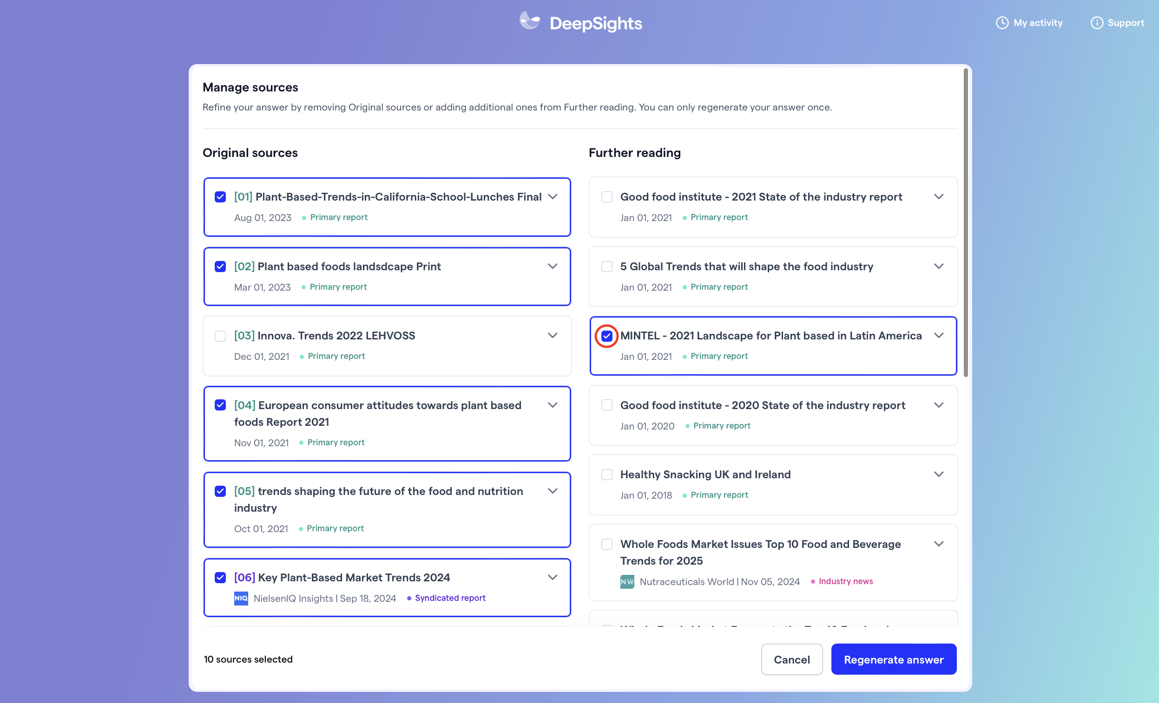The width and height of the screenshot is (1159, 703).
Task: Check source 03 Innova Trends 2022 LEHVOSS
Action: point(220,336)
